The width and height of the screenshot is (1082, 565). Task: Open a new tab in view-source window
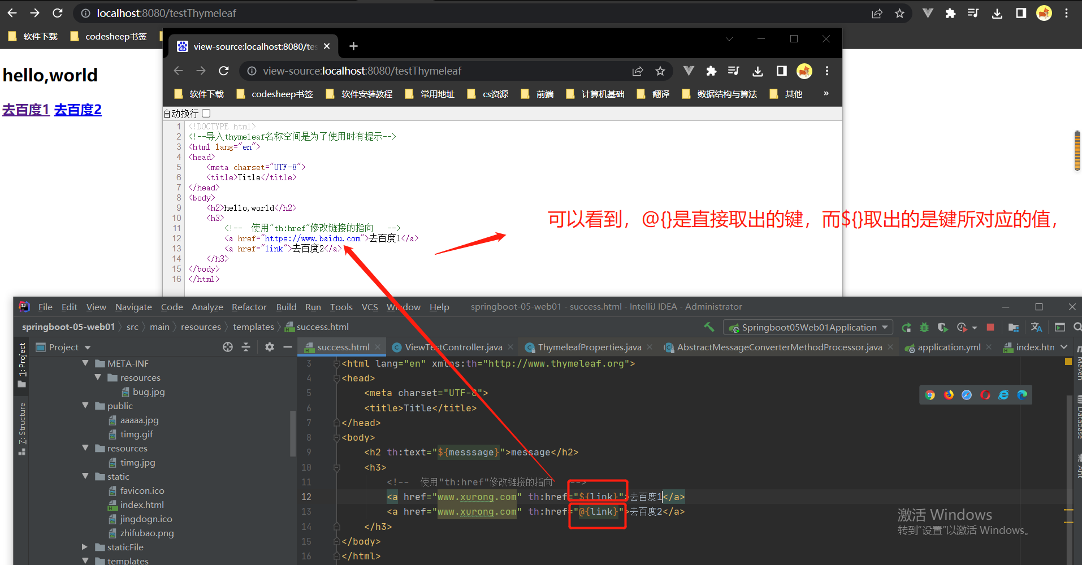pyautogui.click(x=353, y=46)
